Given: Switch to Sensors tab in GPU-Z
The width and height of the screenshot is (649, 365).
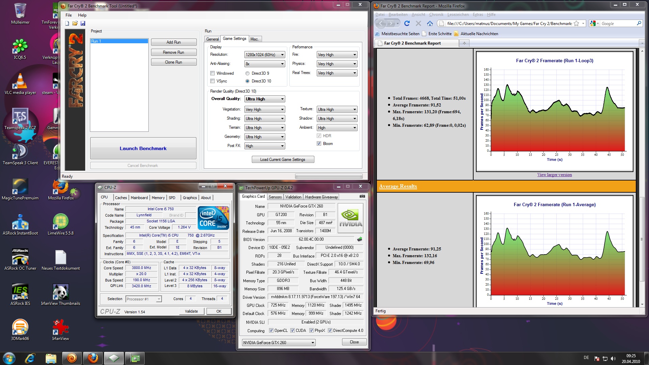Looking at the screenshot, I should tap(275, 197).
